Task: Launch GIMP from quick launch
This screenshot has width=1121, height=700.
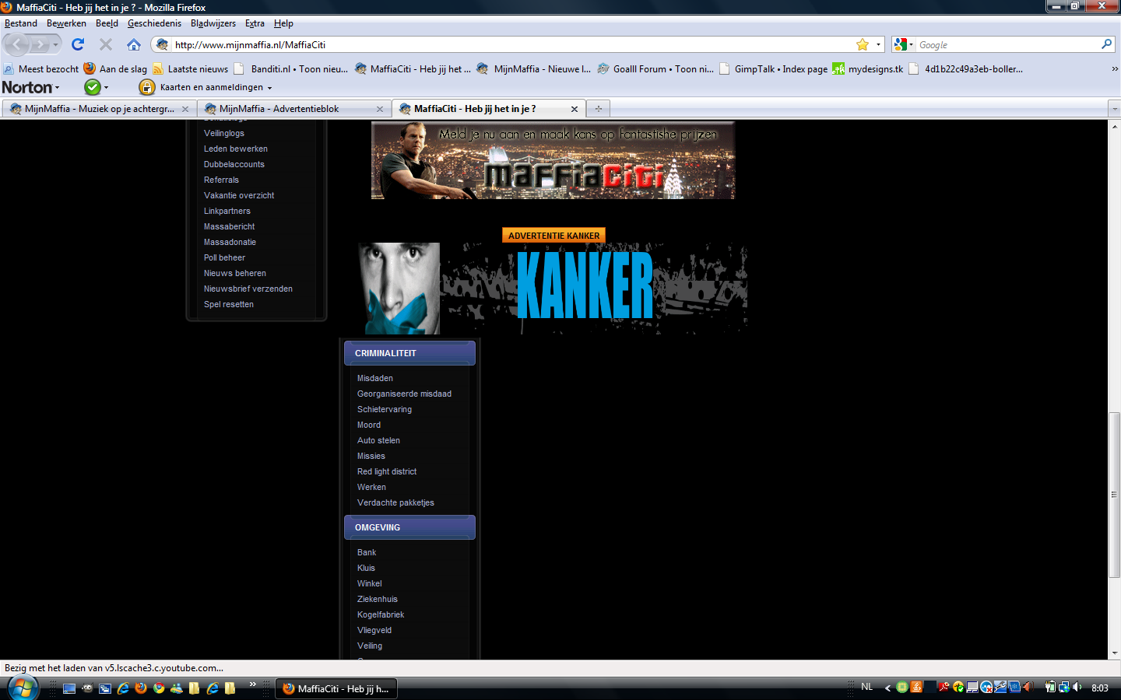Action: 87,688
